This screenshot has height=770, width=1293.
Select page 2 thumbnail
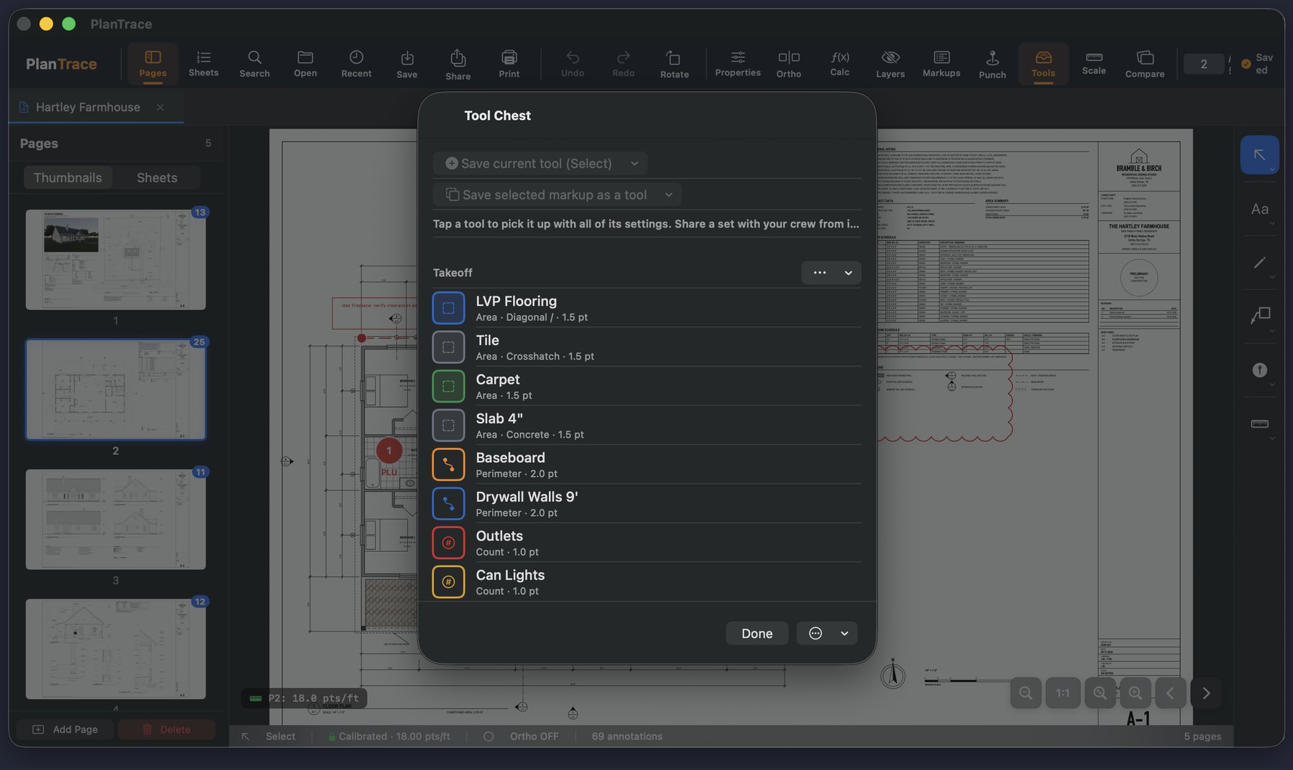click(116, 390)
